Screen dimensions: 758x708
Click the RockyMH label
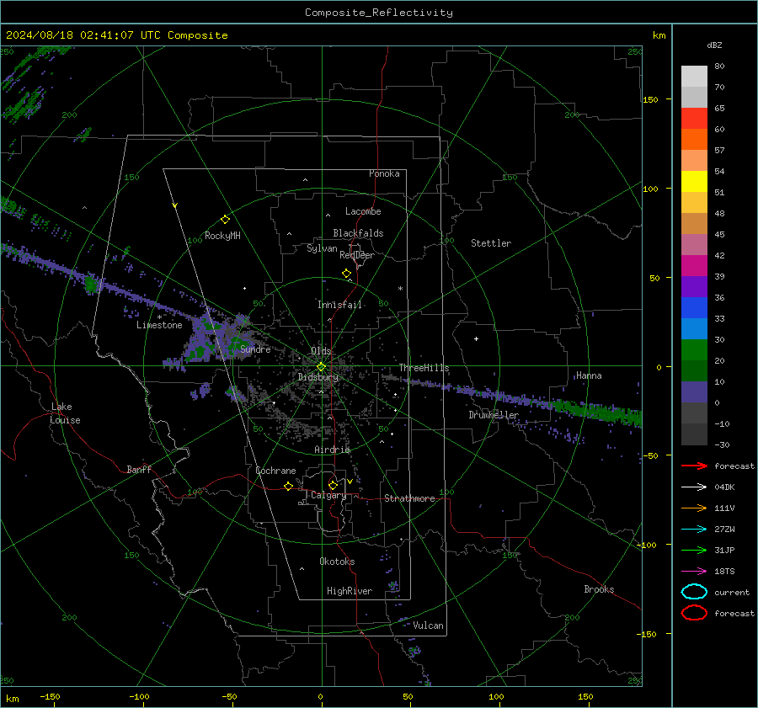(222, 236)
